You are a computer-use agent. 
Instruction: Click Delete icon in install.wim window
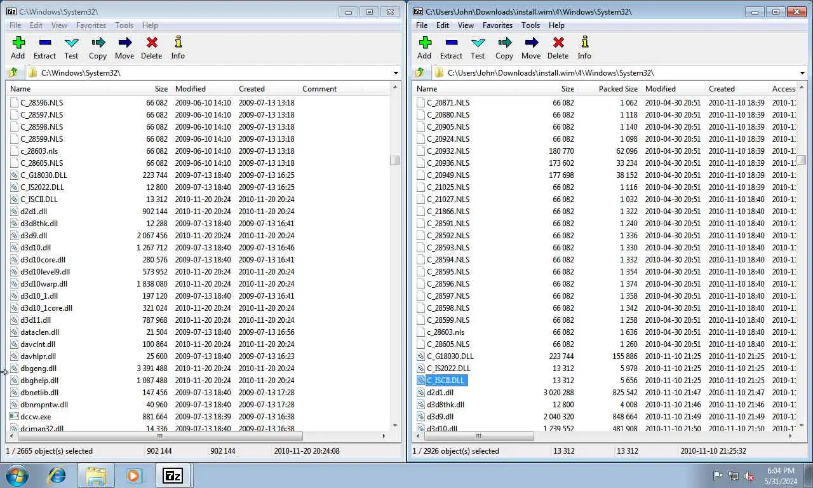click(x=558, y=43)
